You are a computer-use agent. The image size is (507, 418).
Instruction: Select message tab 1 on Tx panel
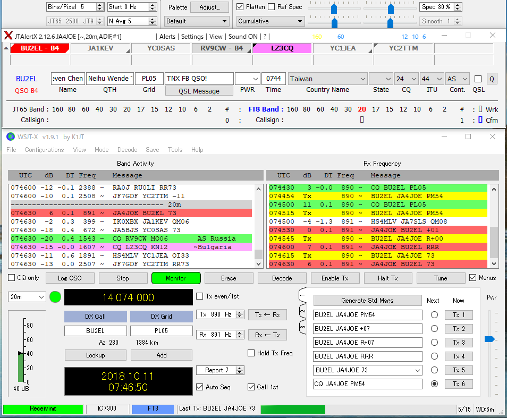coord(301,295)
